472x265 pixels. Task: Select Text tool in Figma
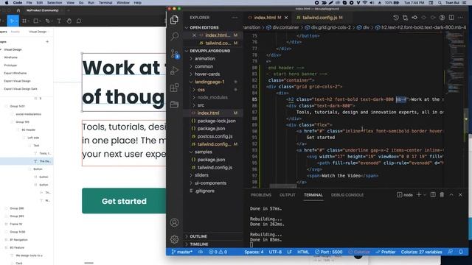coord(59,21)
